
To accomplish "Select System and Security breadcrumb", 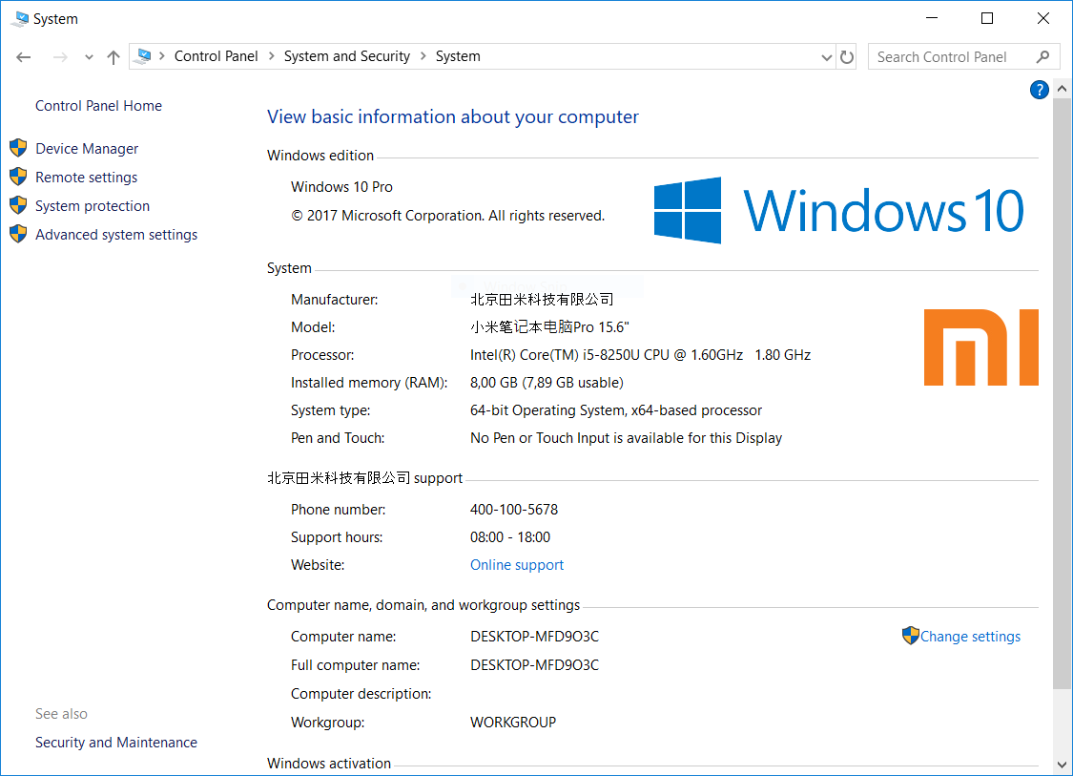I will coord(347,56).
